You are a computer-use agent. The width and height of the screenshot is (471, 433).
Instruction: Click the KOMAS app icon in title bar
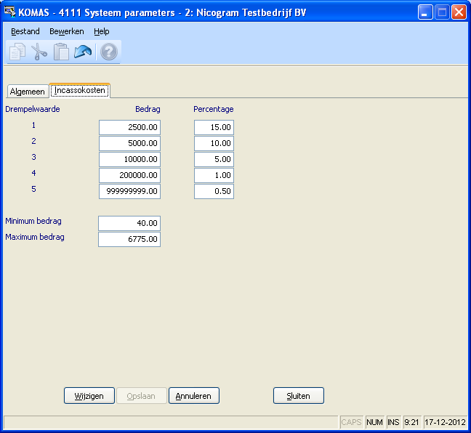pos(9,12)
